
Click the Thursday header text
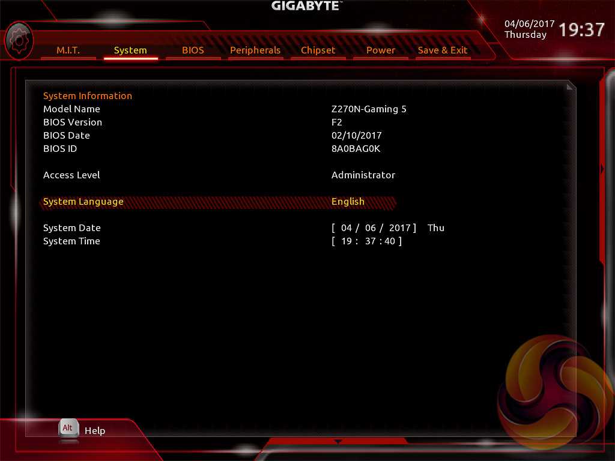point(526,35)
